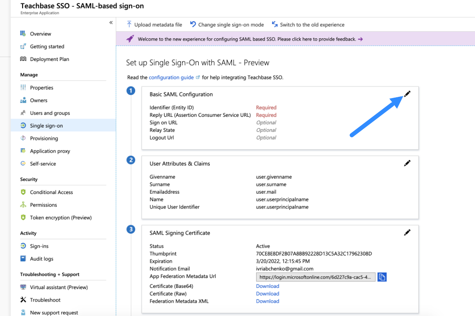
Task: Click the Upload metadata file arrow icon
Action: click(x=129, y=24)
